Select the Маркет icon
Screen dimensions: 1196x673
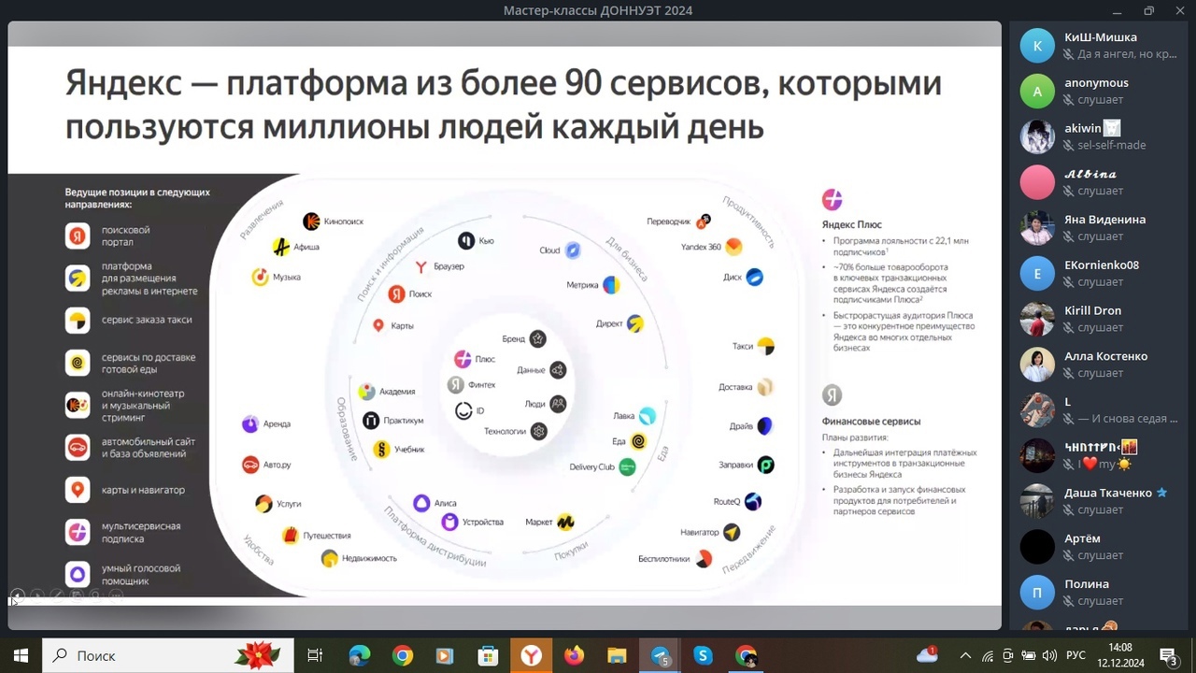(x=565, y=523)
